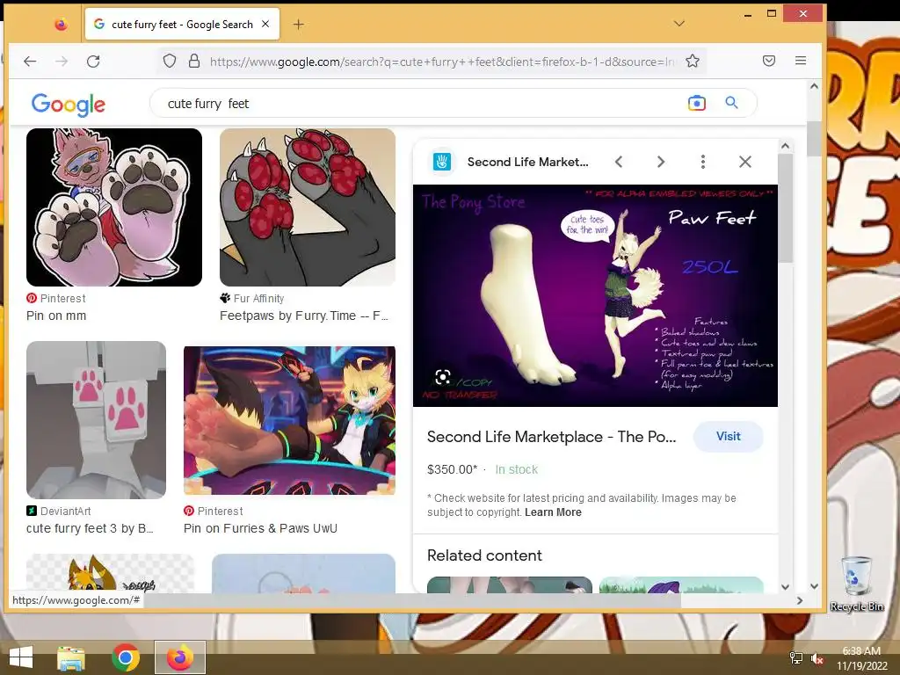Click muted volume tray icon
The height and width of the screenshot is (675, 900).
coord(817,658)
